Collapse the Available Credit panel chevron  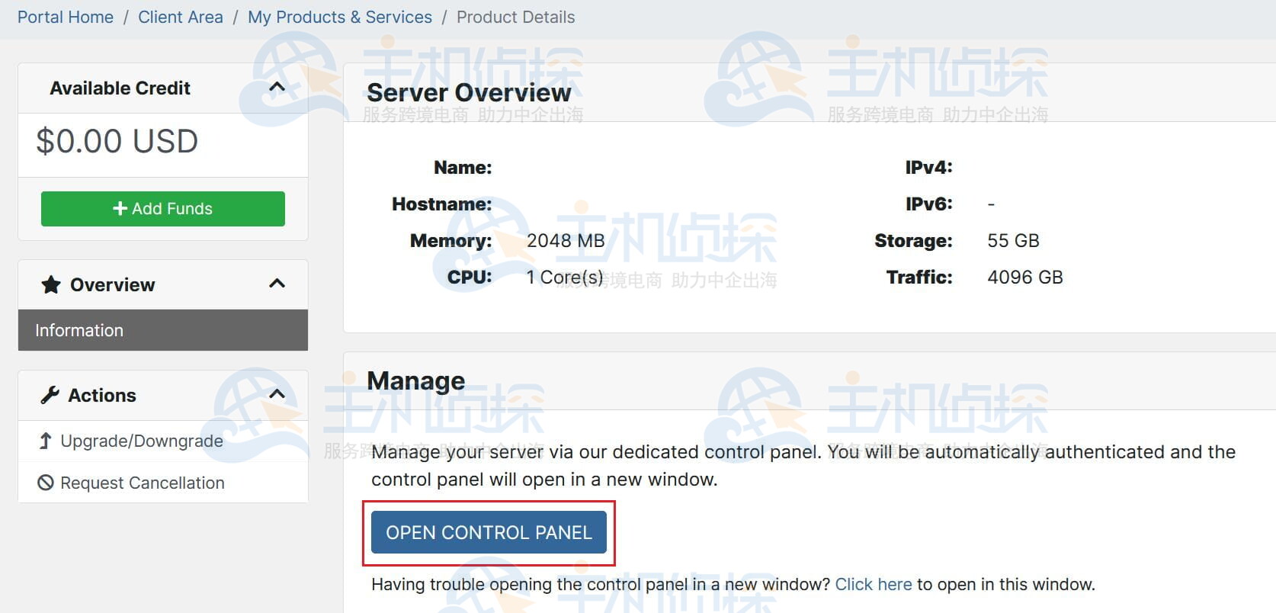point(277,87)
